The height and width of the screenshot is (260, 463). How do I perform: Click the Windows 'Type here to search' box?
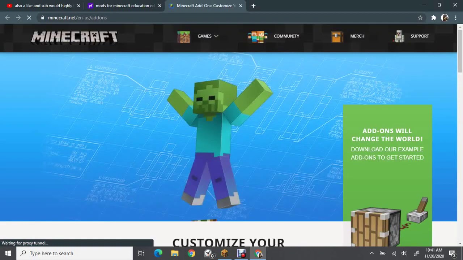click(75, 253)
